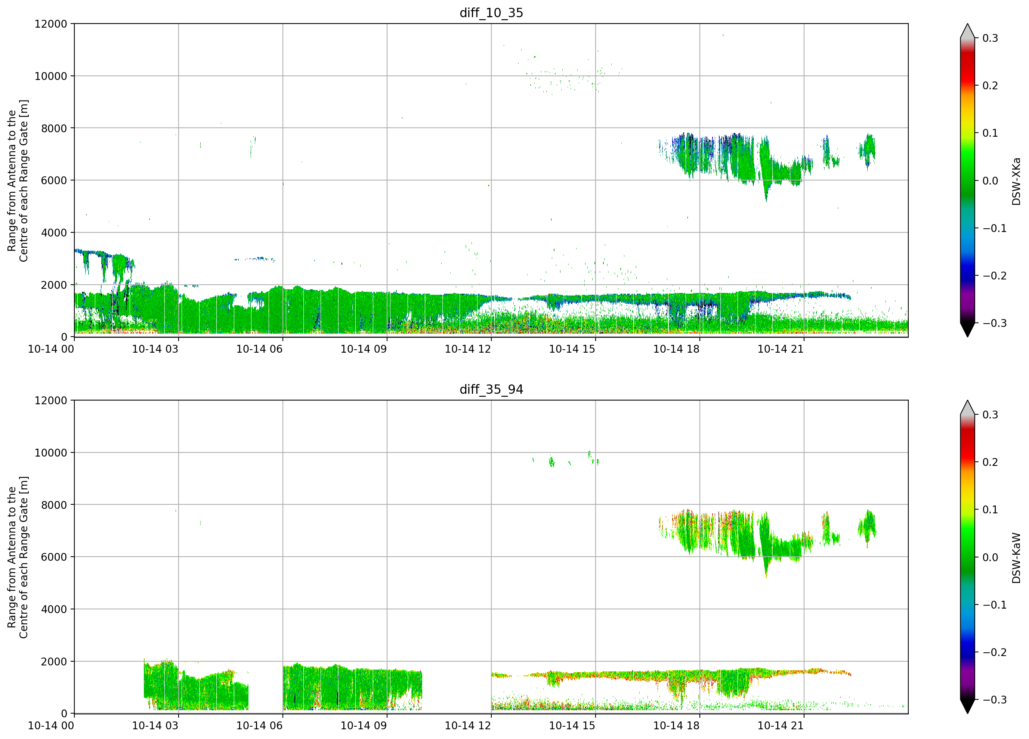Screen dimensions: 1029x739
Task: Click '10-14 15' x-tick under diff_10_35
Action: (x=572, y=349)
